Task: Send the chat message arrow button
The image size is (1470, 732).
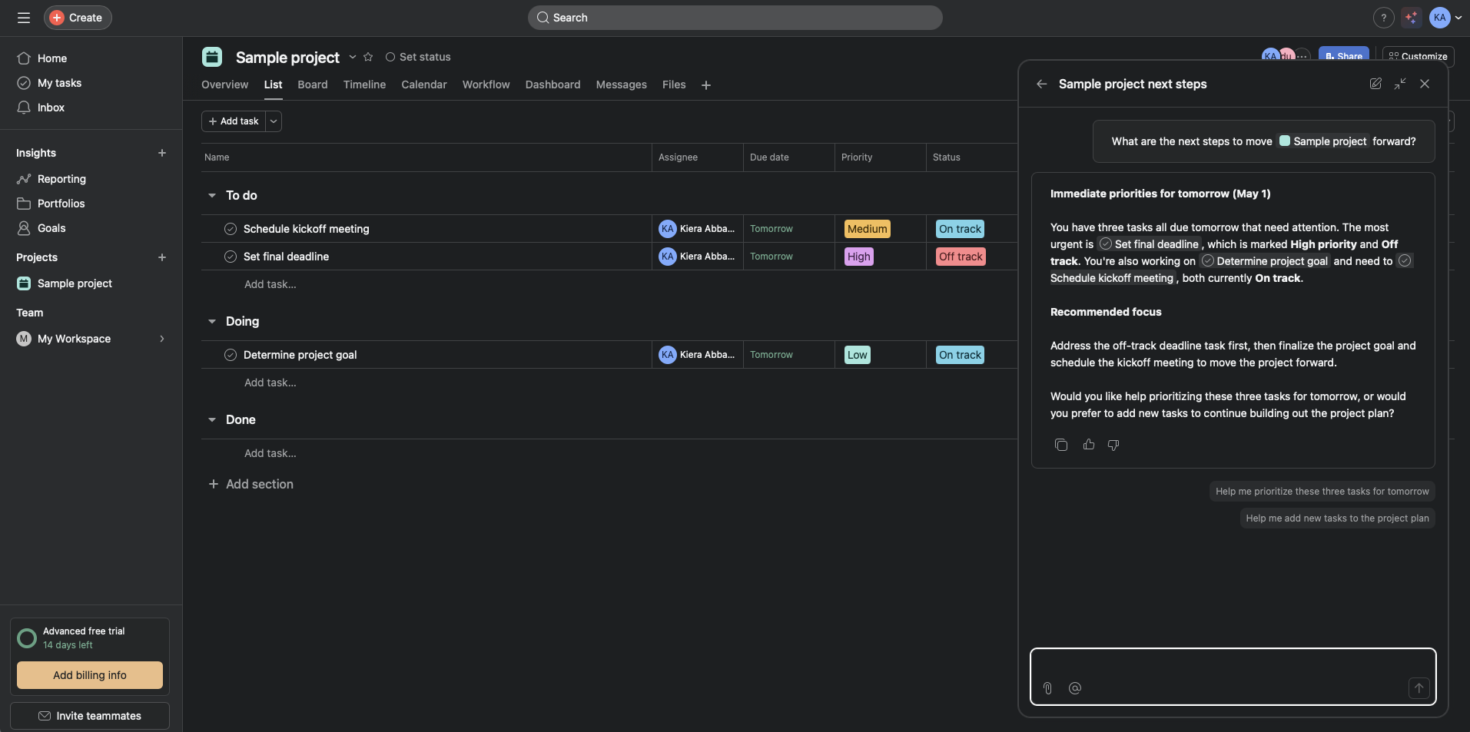Action: tap(1419, 688)
